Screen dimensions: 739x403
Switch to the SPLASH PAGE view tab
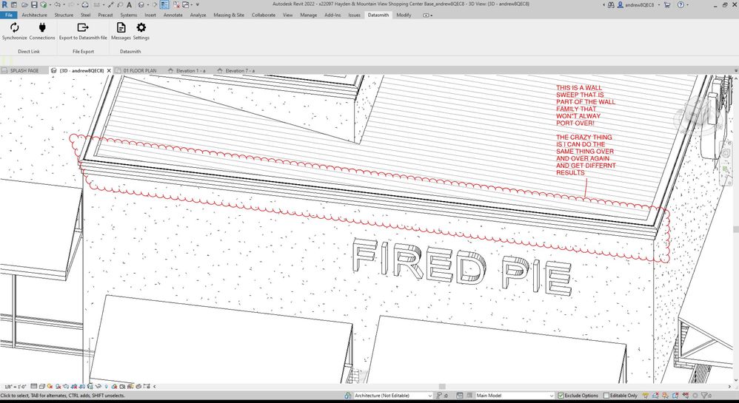coord(24,71)
